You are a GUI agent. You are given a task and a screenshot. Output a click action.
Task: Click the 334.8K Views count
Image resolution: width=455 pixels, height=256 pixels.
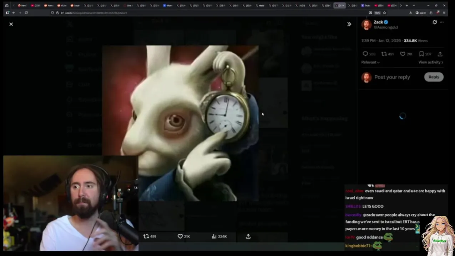pos(415,41)
